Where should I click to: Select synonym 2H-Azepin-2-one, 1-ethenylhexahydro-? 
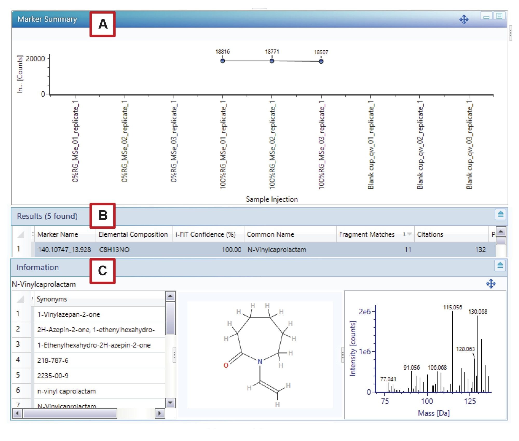100,330
